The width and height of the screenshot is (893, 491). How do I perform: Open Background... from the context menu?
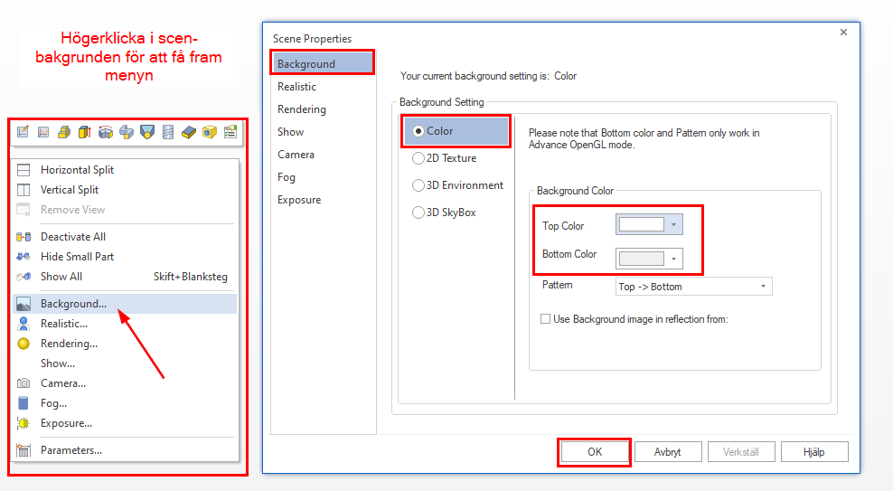pyautogui.click(x=125, y=304)
